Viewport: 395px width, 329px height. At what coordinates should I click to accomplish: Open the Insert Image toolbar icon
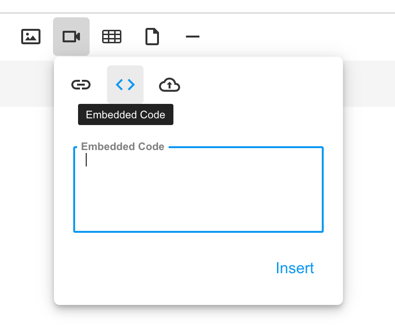31,37
